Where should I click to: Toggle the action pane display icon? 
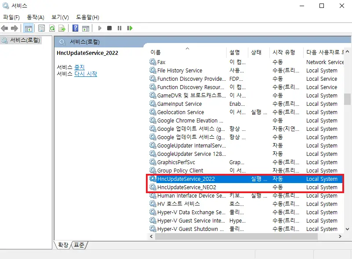click(x=87, y=28)
